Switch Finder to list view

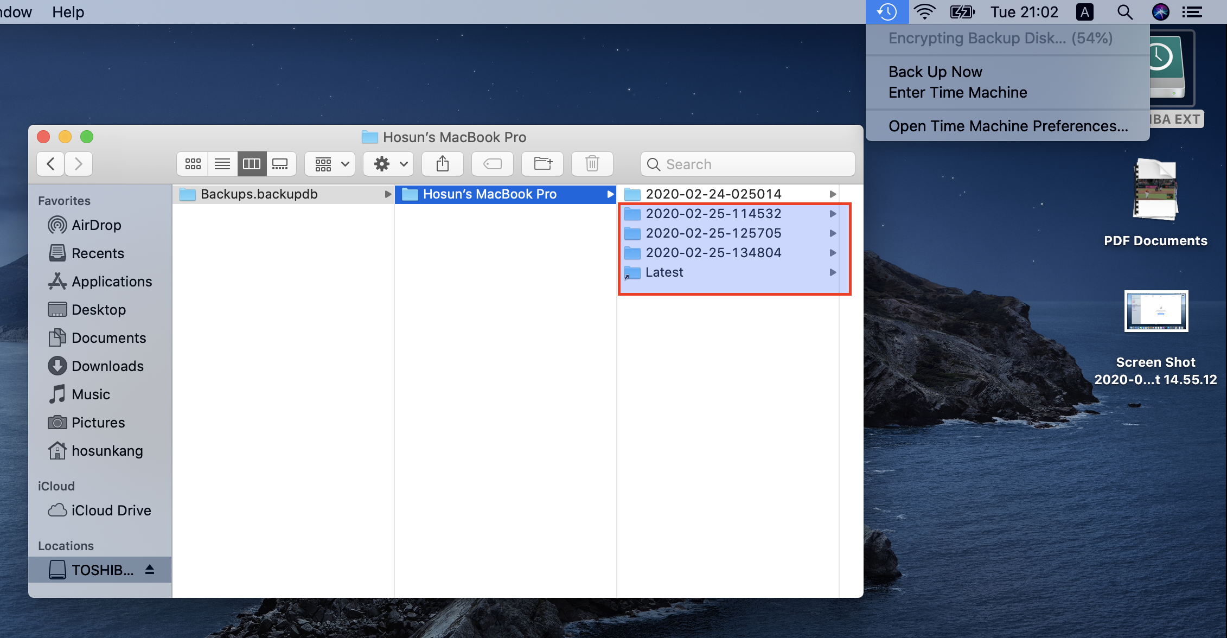click(x=222, y=164)
